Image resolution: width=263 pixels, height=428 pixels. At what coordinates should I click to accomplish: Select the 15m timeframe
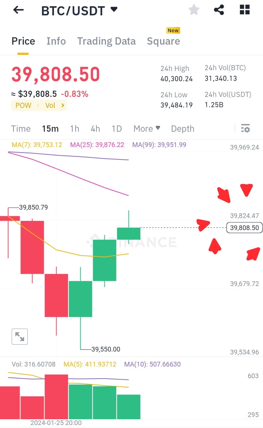coord(50,128)
